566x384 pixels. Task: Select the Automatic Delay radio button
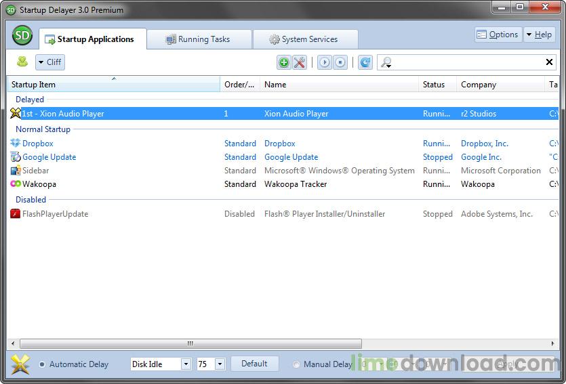[42, 364]
